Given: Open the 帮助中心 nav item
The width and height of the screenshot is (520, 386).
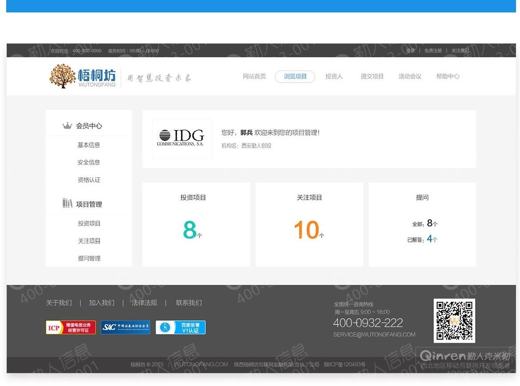Looking at the screenshot, I should (448, 76).
